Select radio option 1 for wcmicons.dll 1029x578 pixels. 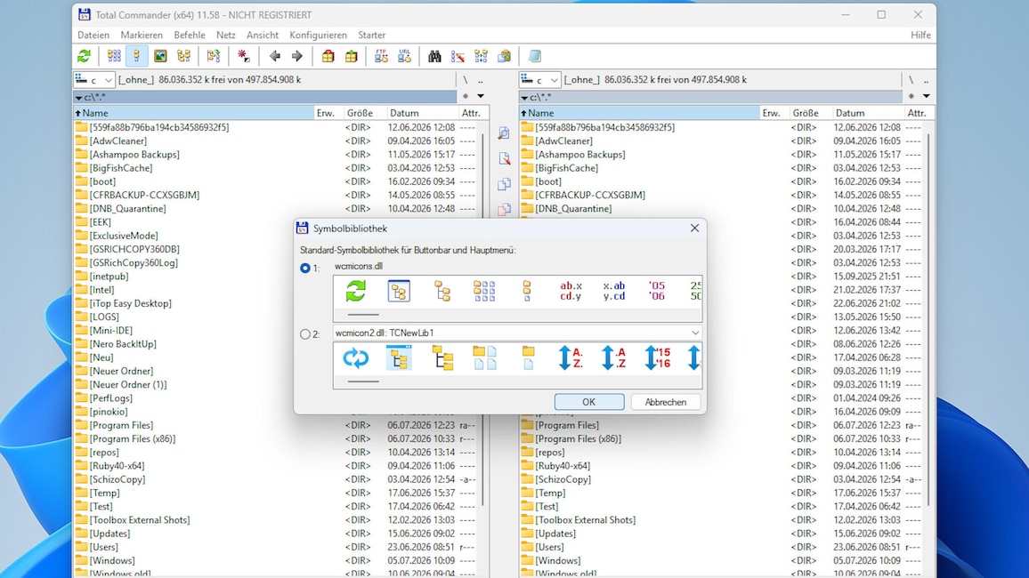305,268
